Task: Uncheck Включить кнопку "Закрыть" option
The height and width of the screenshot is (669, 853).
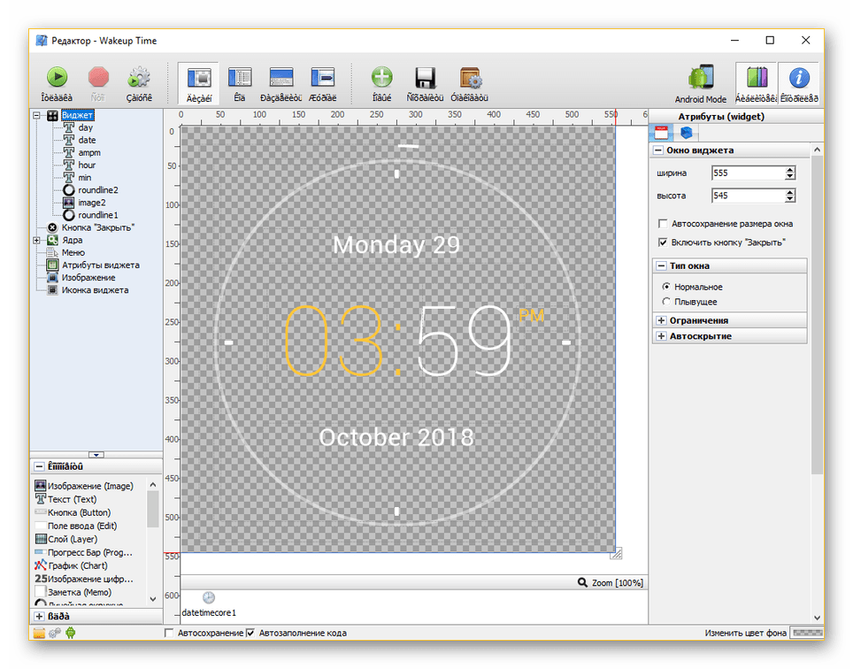Action: tap(663, 242)
